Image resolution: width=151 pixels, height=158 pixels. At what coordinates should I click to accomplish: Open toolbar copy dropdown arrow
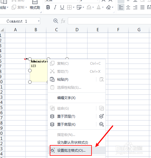pos(26,7)
